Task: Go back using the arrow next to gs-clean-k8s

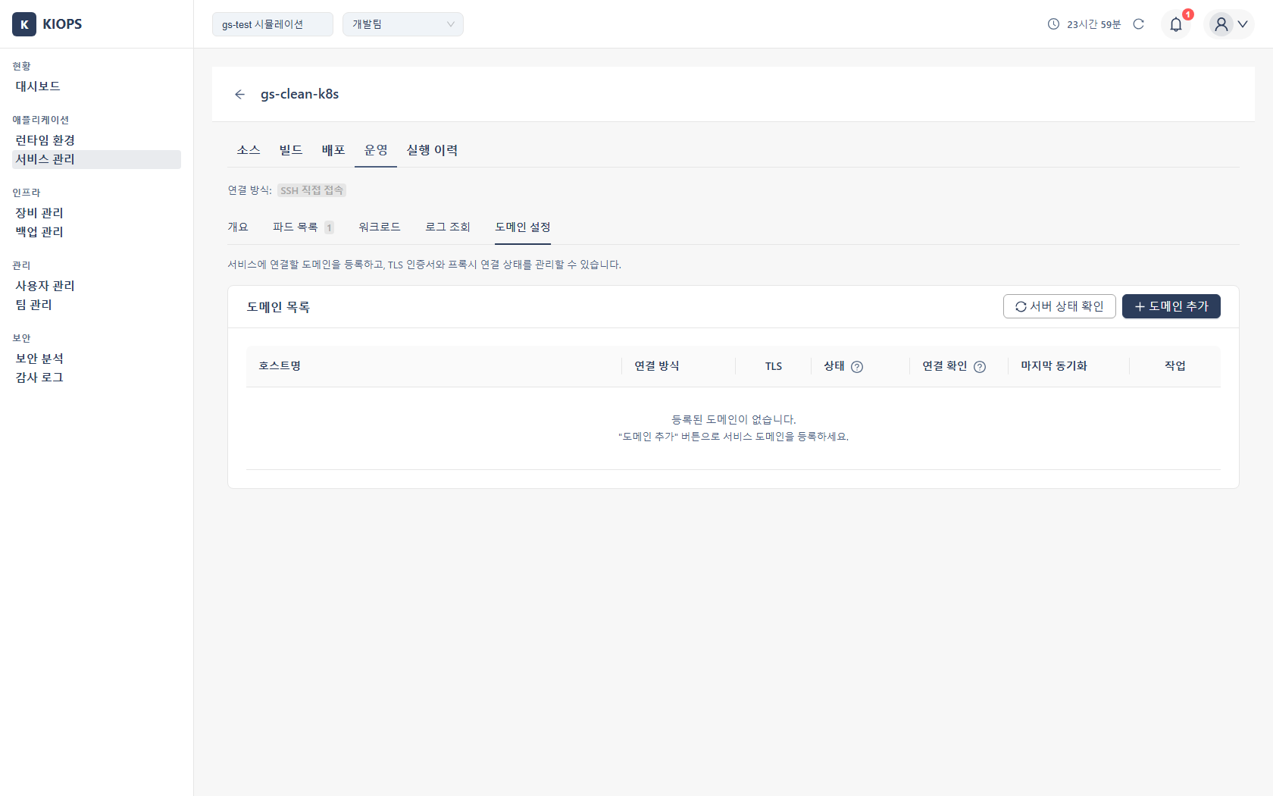Action: (x=240, y=94)
